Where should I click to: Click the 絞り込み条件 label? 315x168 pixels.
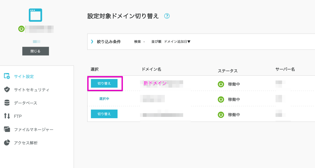[109, 42]
